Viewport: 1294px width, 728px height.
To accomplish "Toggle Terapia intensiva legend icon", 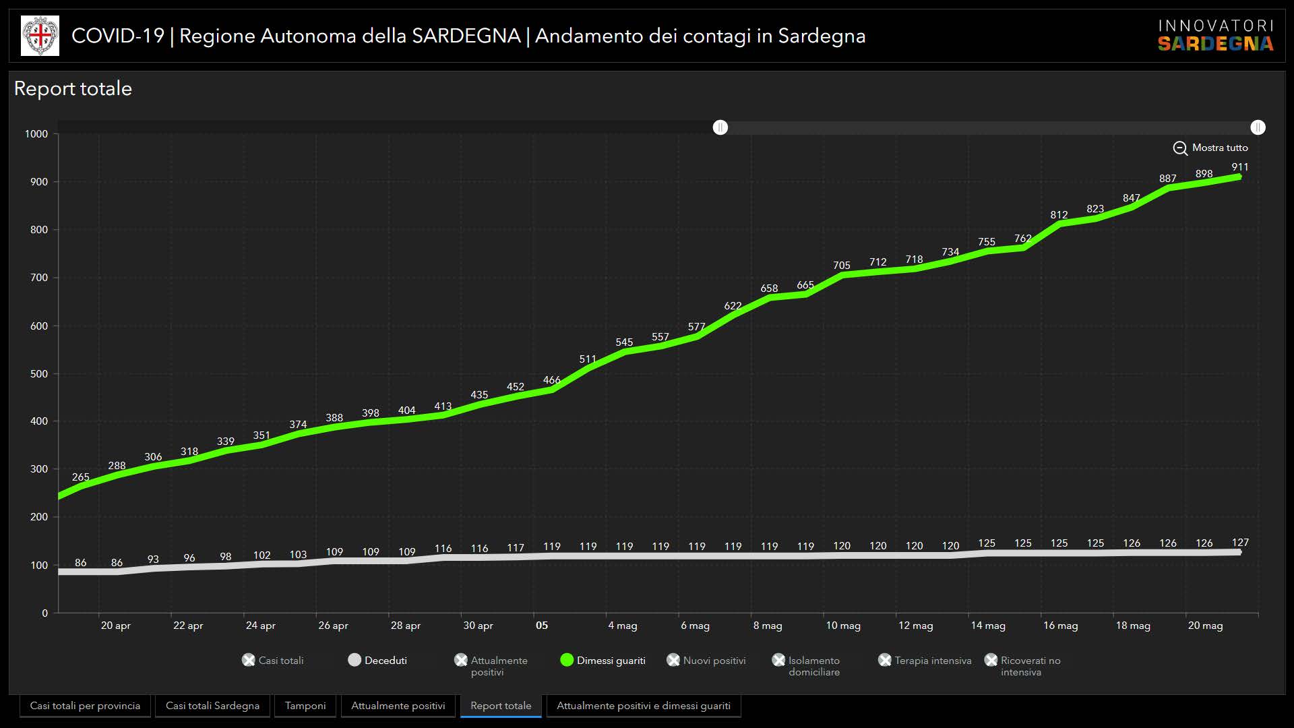I will click(x=885, y=660).
